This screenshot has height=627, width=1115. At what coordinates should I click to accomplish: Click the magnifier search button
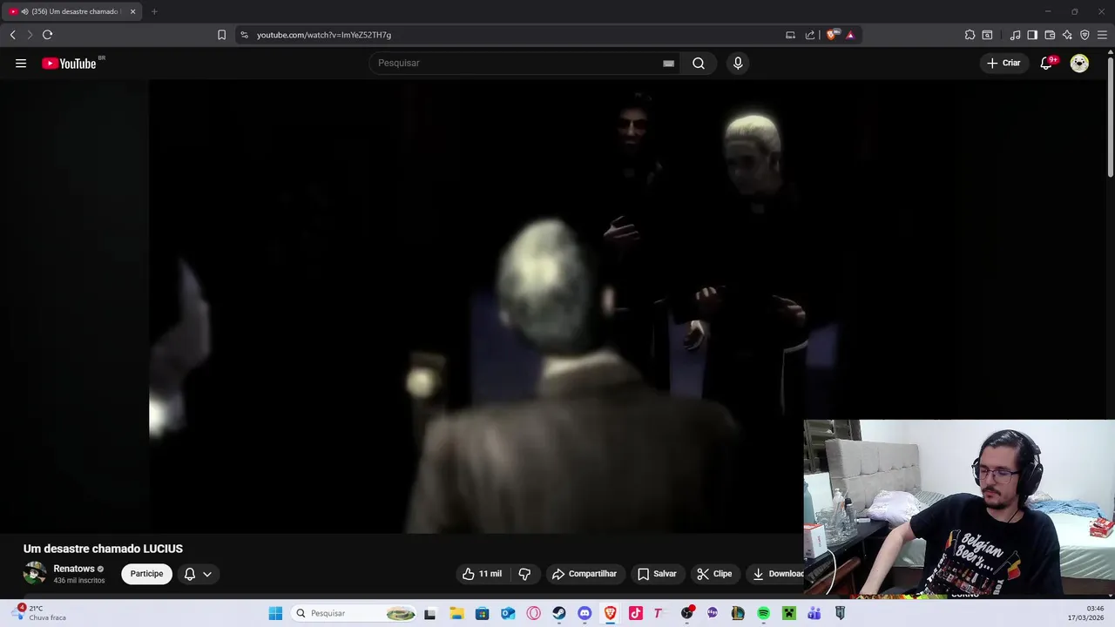click(x=699, y=63)
